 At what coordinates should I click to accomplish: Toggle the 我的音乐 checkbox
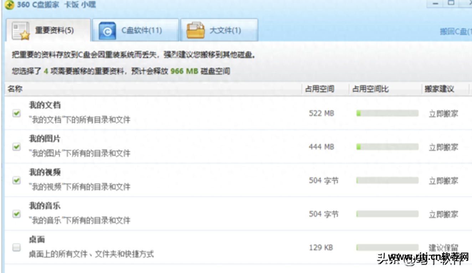point(16,214)
